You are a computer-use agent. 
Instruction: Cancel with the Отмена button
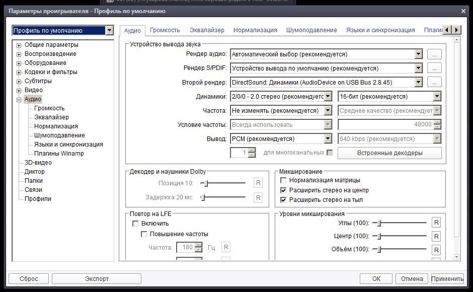412,279
